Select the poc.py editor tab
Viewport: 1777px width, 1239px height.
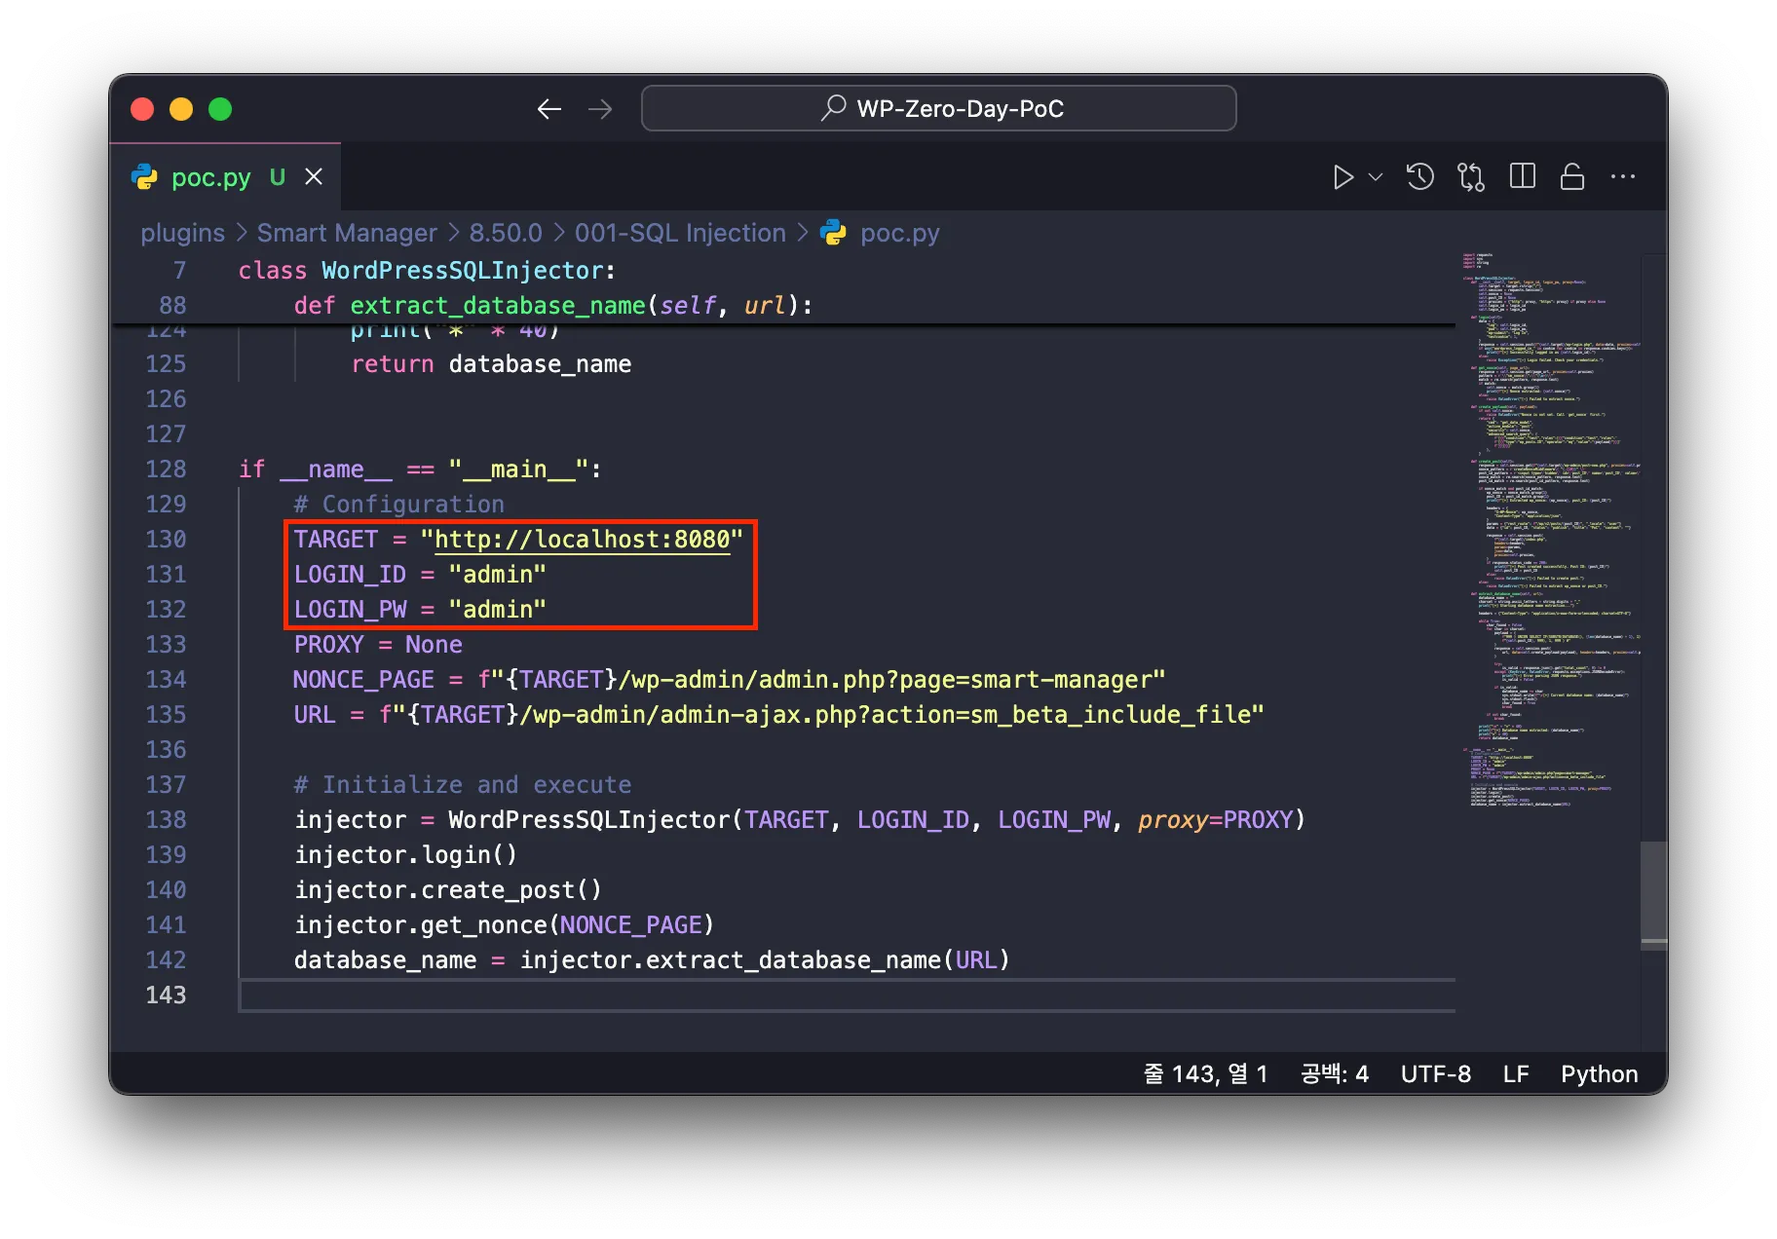click(226, 177)
